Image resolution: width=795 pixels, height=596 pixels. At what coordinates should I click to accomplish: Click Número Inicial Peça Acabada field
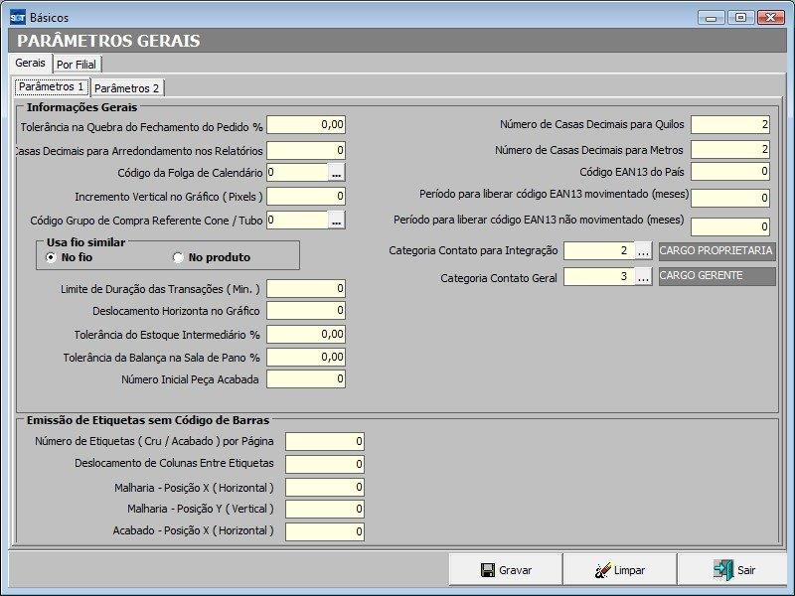tap(305, 378)
